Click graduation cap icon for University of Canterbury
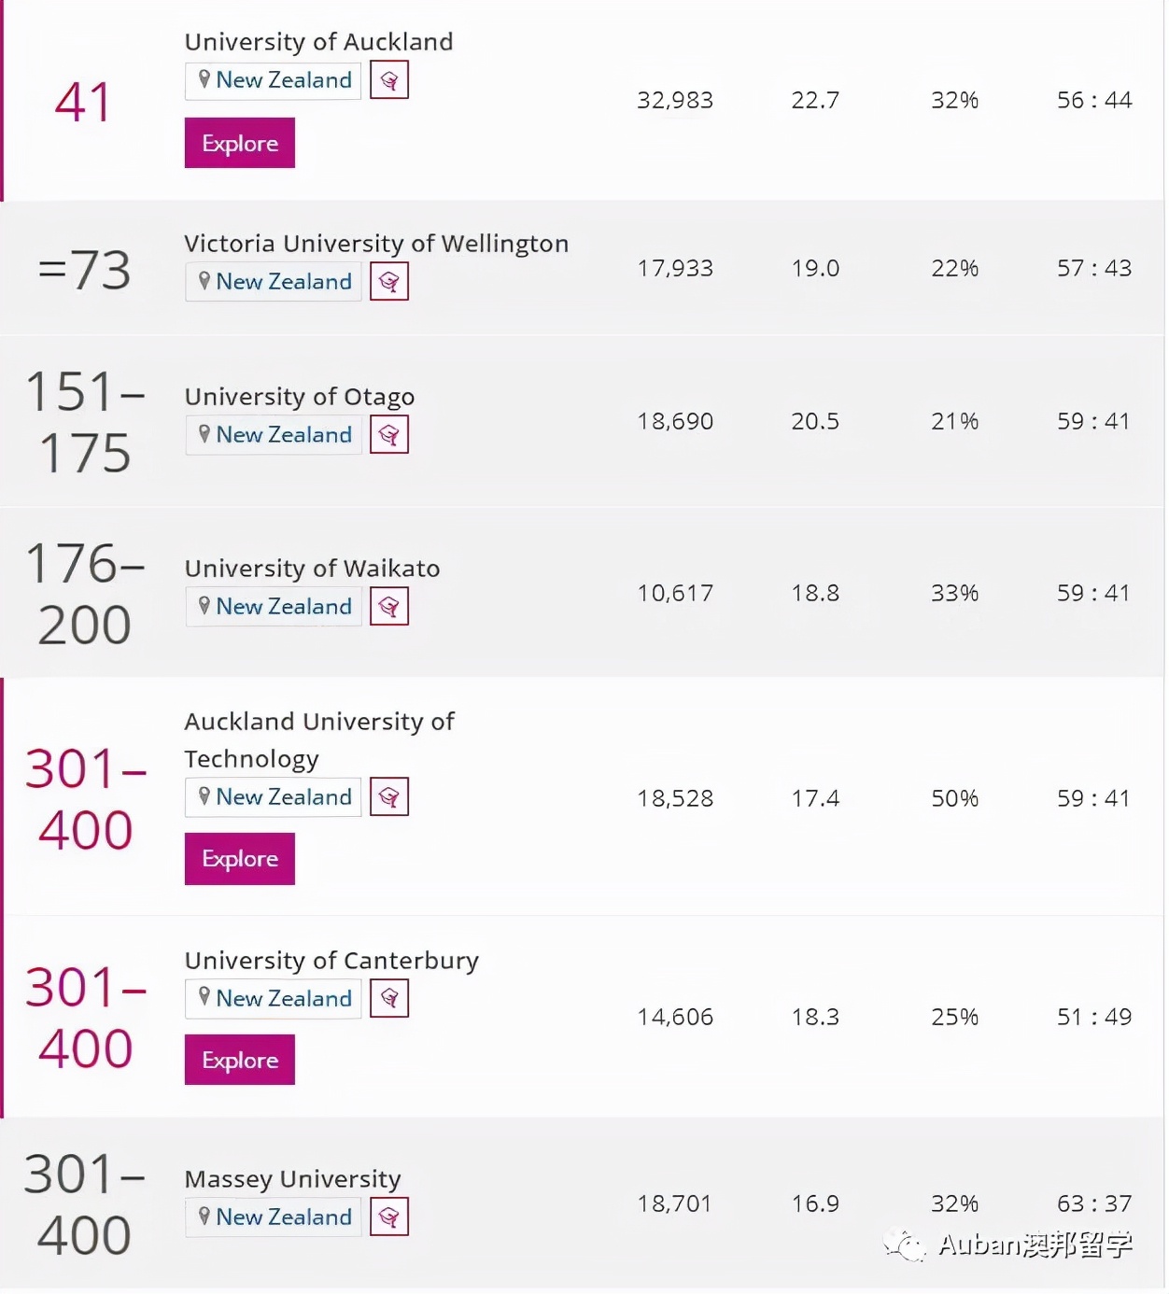 click(389, 999)
